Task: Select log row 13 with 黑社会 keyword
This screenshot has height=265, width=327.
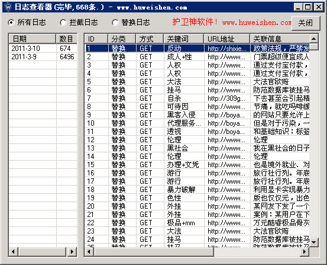Action: pos(197,148)
